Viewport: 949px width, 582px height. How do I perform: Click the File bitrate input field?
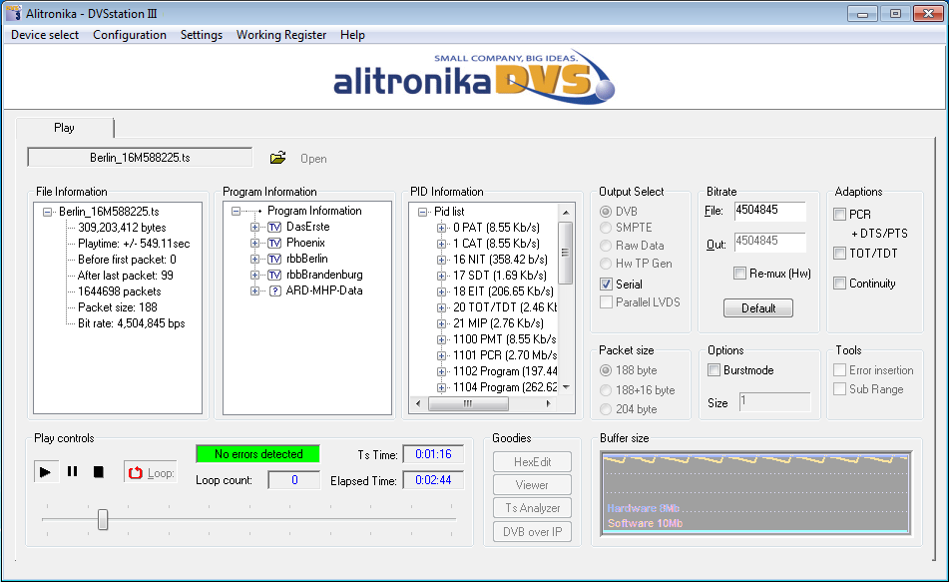(x=769, y=212)
